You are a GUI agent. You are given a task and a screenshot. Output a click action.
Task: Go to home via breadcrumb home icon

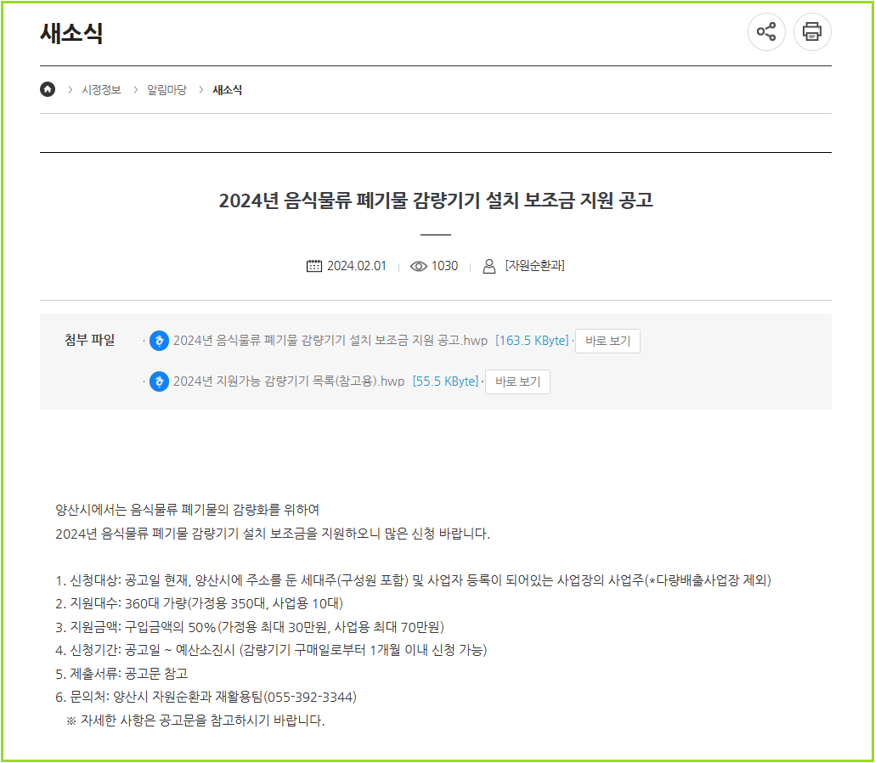click(x=48, y=89)
